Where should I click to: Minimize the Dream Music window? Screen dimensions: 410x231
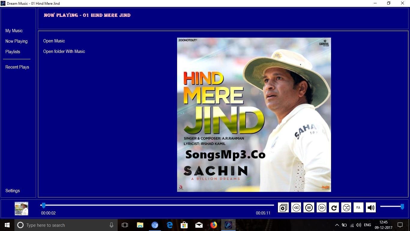coord(375,3)
